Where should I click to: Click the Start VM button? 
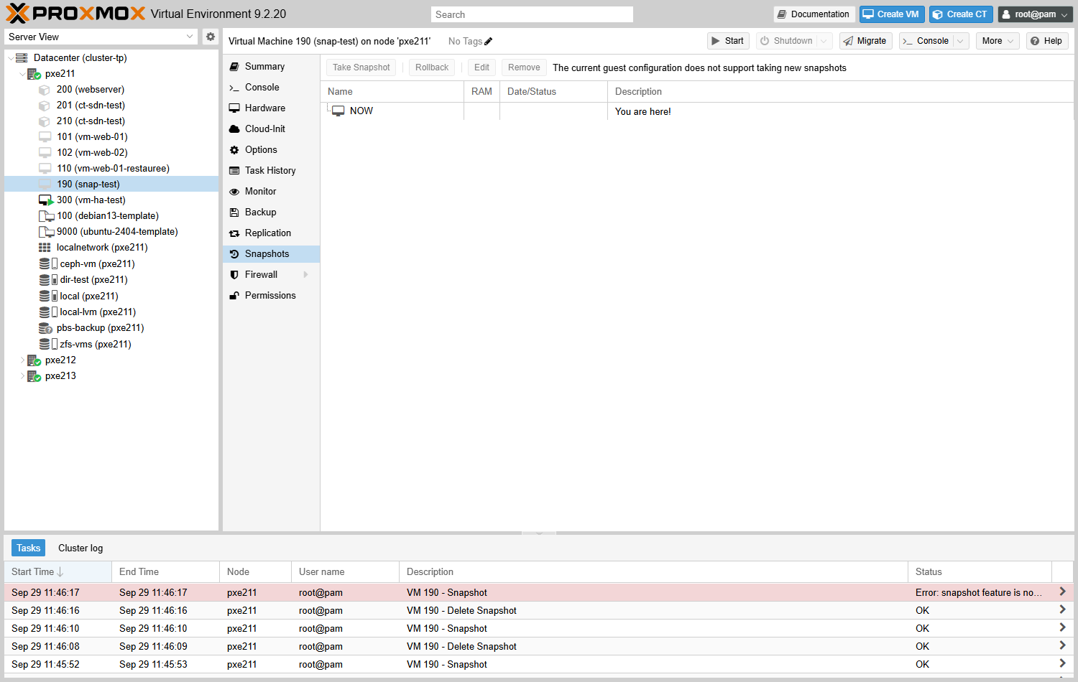pyautogui.click(x=728, y=41)
